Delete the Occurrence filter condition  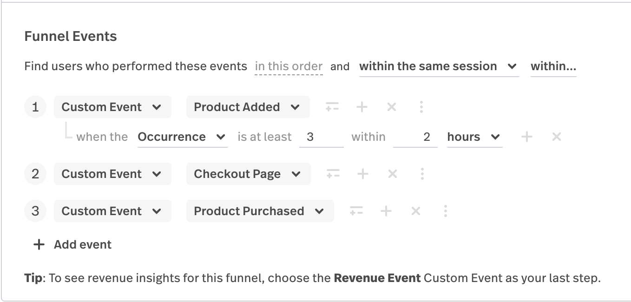tap(556, 137)
